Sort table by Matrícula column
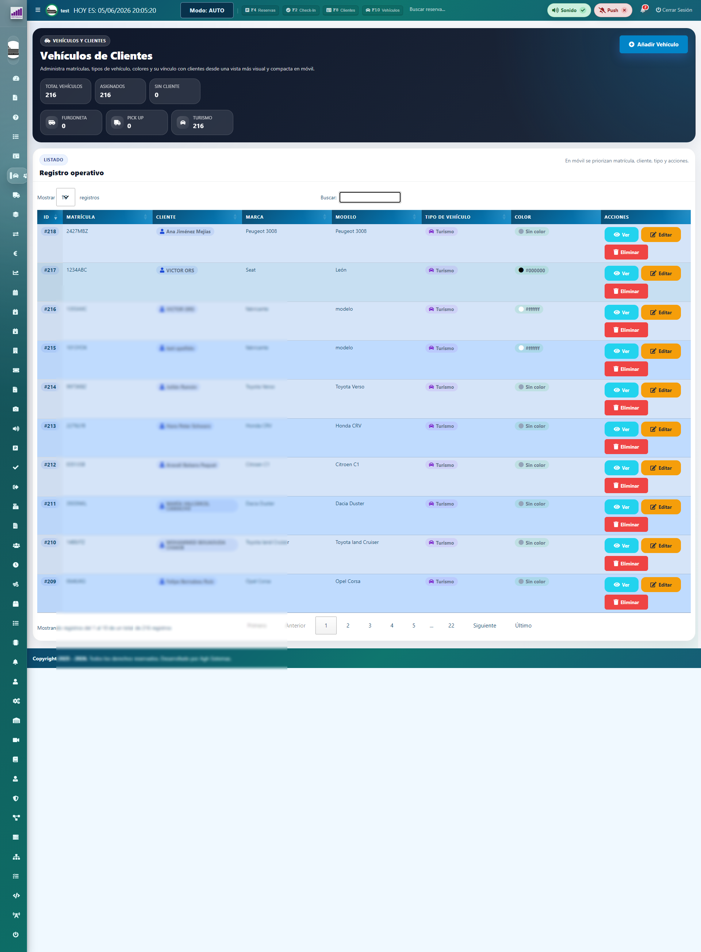 point(107,217)
